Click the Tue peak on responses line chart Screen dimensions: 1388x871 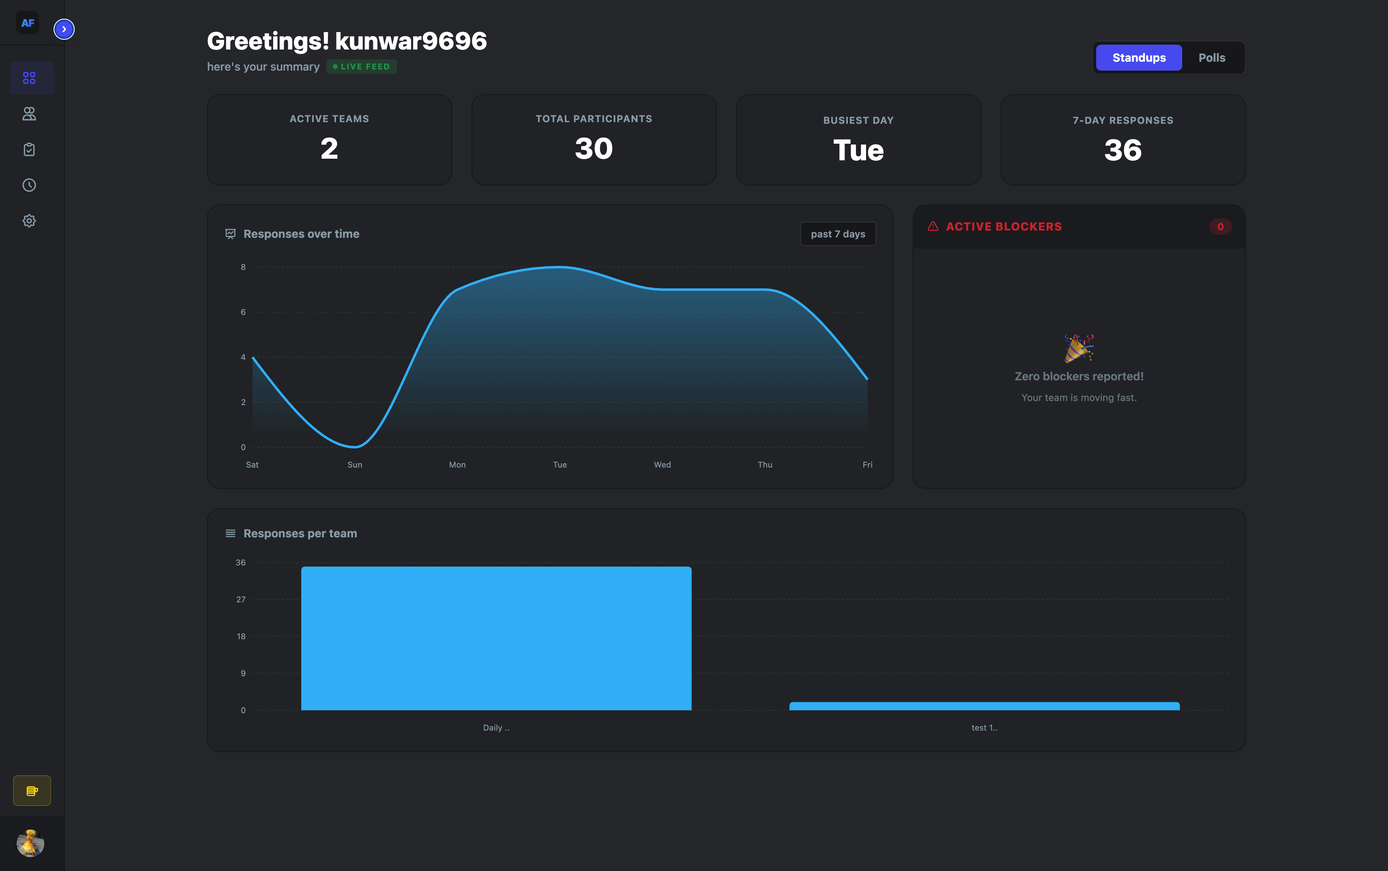point(560,267)
